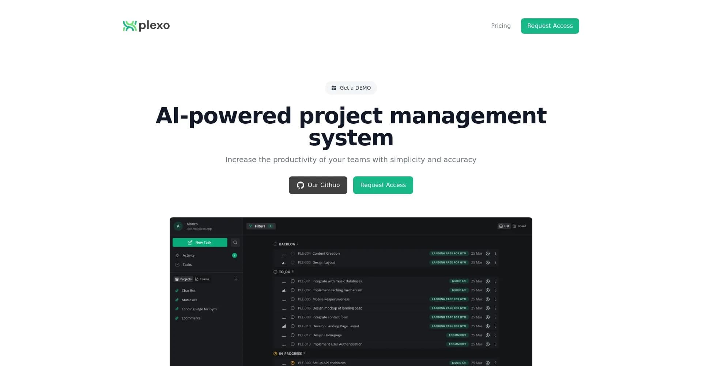Click the search magnifier beside New Task
Screen dimensions: 702x366
pyautogui.click(x=235, y=243)
